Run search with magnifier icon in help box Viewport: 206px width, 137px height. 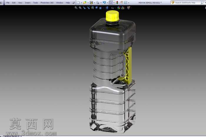point(202,2)
